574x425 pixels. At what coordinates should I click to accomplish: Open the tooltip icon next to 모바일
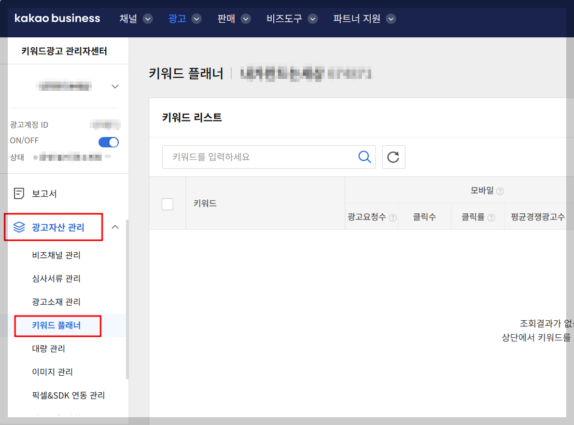(x=500, y=190)
